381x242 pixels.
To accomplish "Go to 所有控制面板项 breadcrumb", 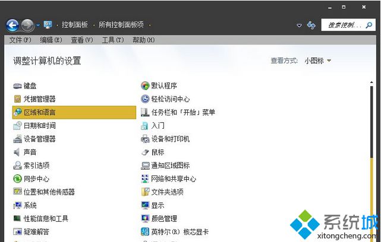I will pyautogui.click(x=121, y=25).
